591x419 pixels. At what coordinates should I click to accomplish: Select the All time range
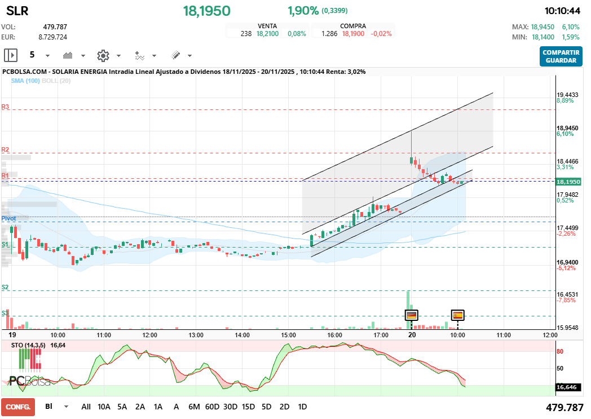coord(86,407)
